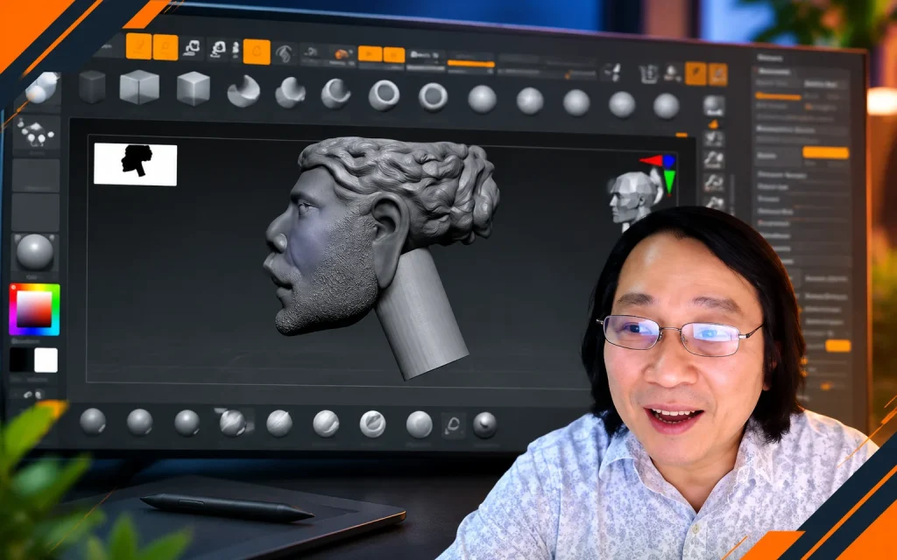Activate the propeller-shaped symmetry icon
897x560 pixels.
coord(612,72)
